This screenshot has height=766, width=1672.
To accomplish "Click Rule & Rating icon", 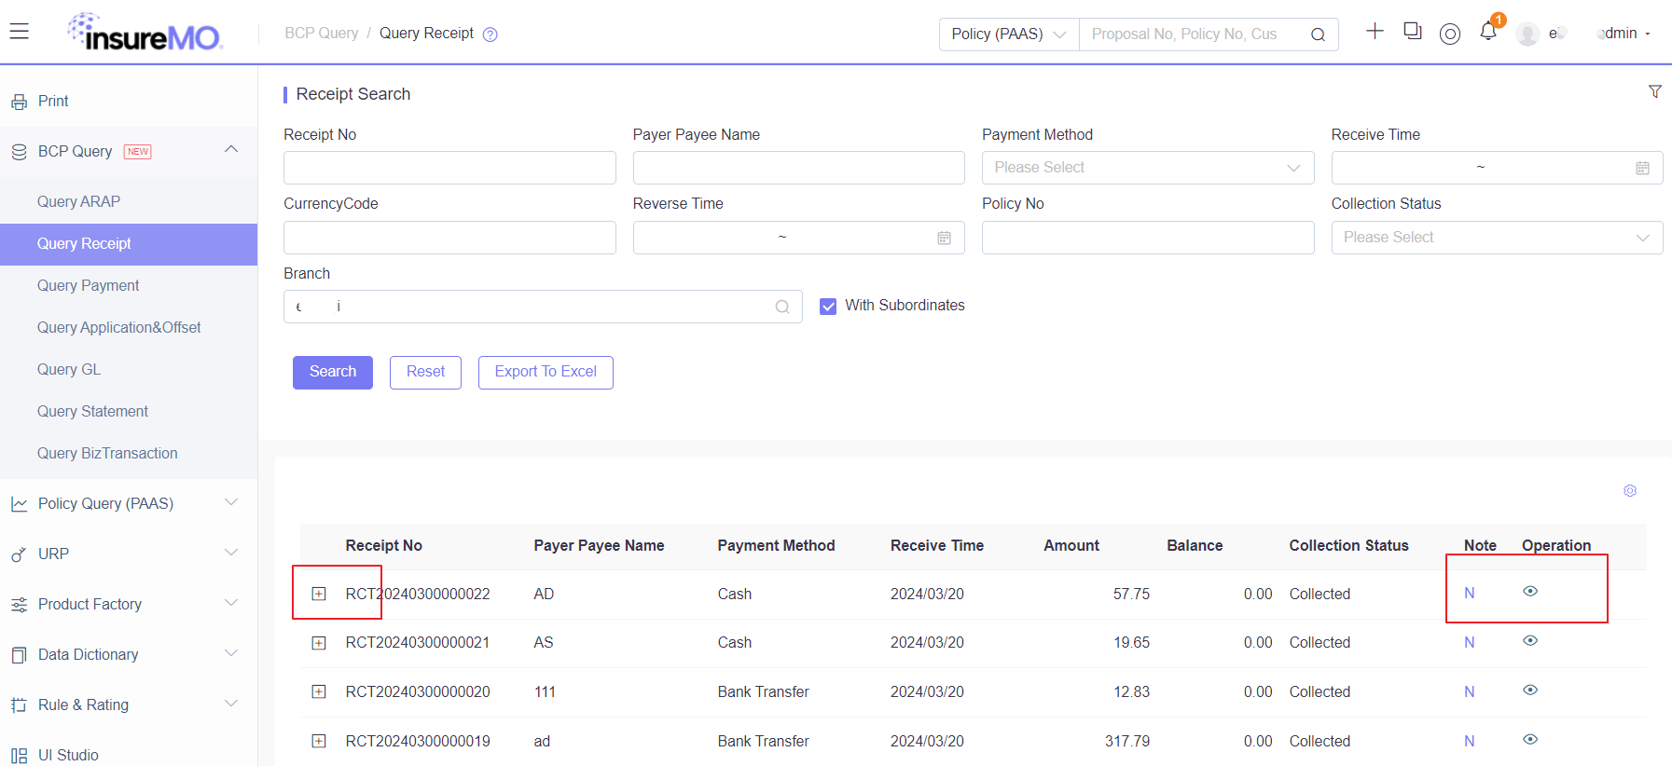I will pos(20,705).
